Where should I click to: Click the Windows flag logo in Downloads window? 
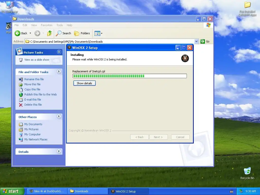[x=208, y=25]
